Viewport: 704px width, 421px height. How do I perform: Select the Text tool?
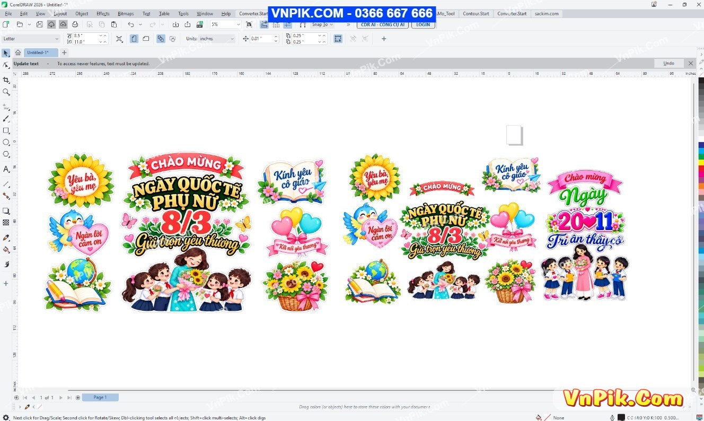(6, 170)
